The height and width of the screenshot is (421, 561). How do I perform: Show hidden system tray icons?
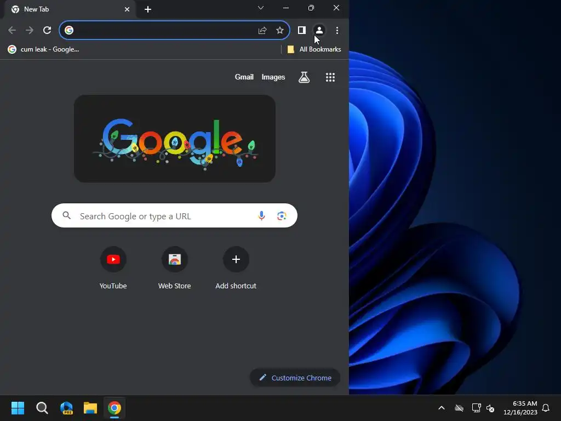[442, 408]
